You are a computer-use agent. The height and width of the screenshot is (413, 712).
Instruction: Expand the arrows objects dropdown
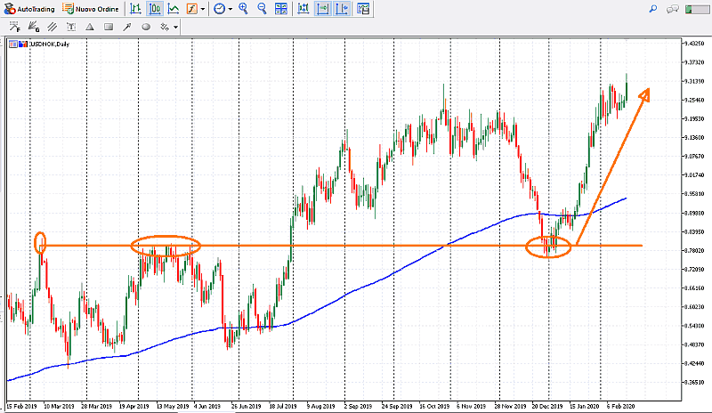pos(176,27)
